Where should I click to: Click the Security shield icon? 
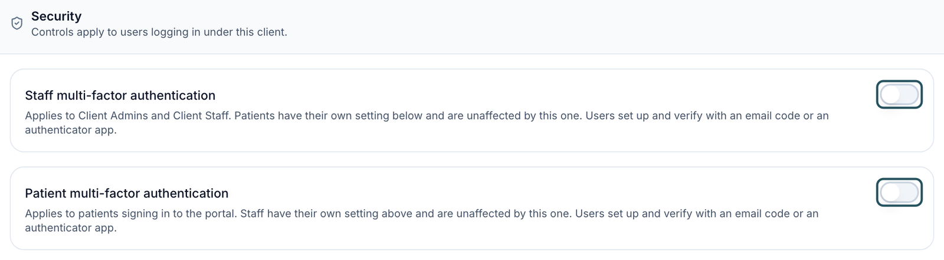click(x=17, y=24)
